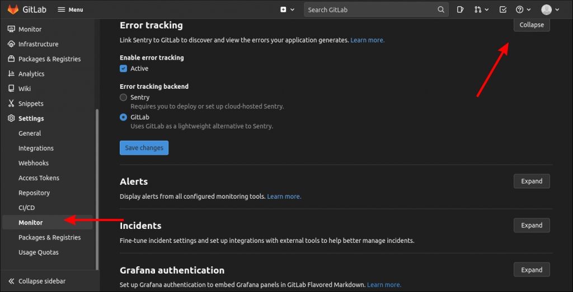The width and height of the screenshot is (573, 292).
Task: Click the Settings gear icon
Action: (11, 118)
